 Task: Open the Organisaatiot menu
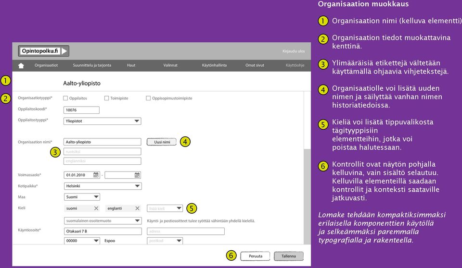[x=46, y=65]
